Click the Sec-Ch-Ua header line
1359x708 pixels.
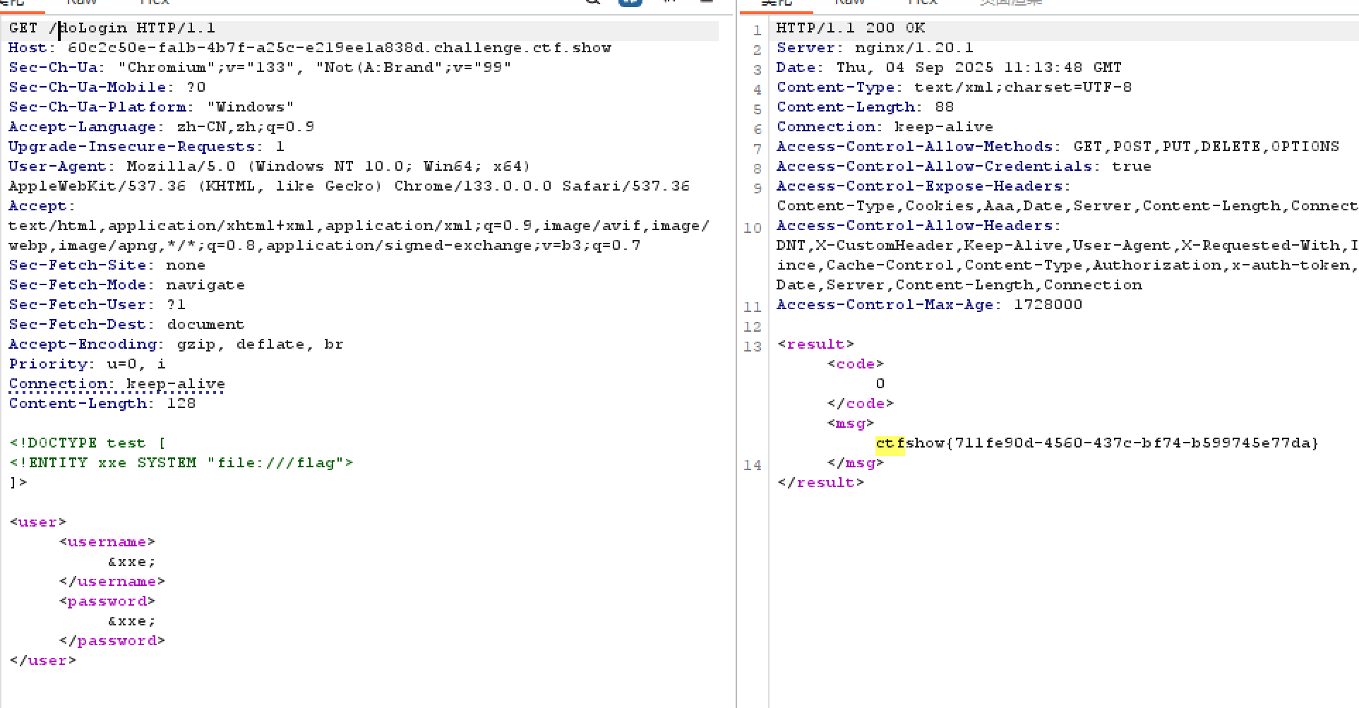(260, 68)
